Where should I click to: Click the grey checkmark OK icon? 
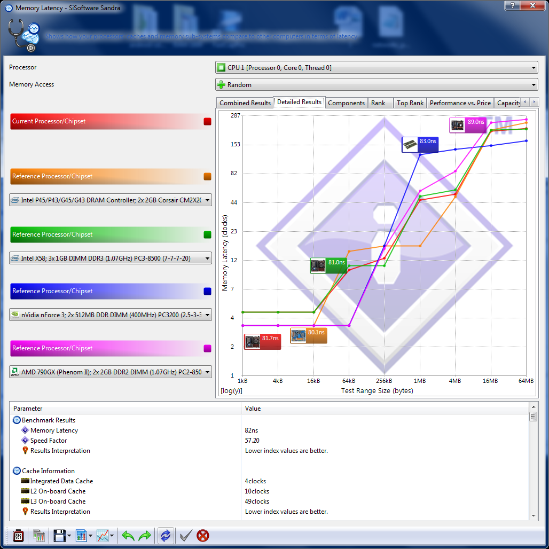(x=185, y=536)
